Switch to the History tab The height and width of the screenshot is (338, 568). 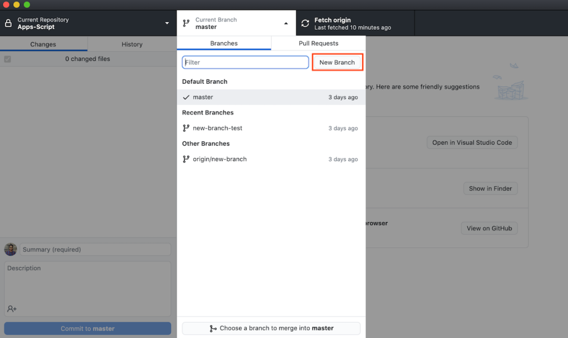(x=132, y=44)
